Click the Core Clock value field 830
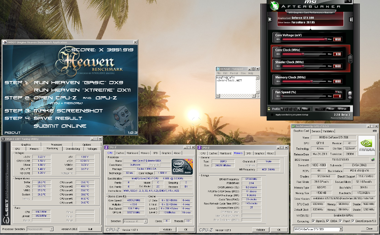380x235 pixels. coord(337,54)
